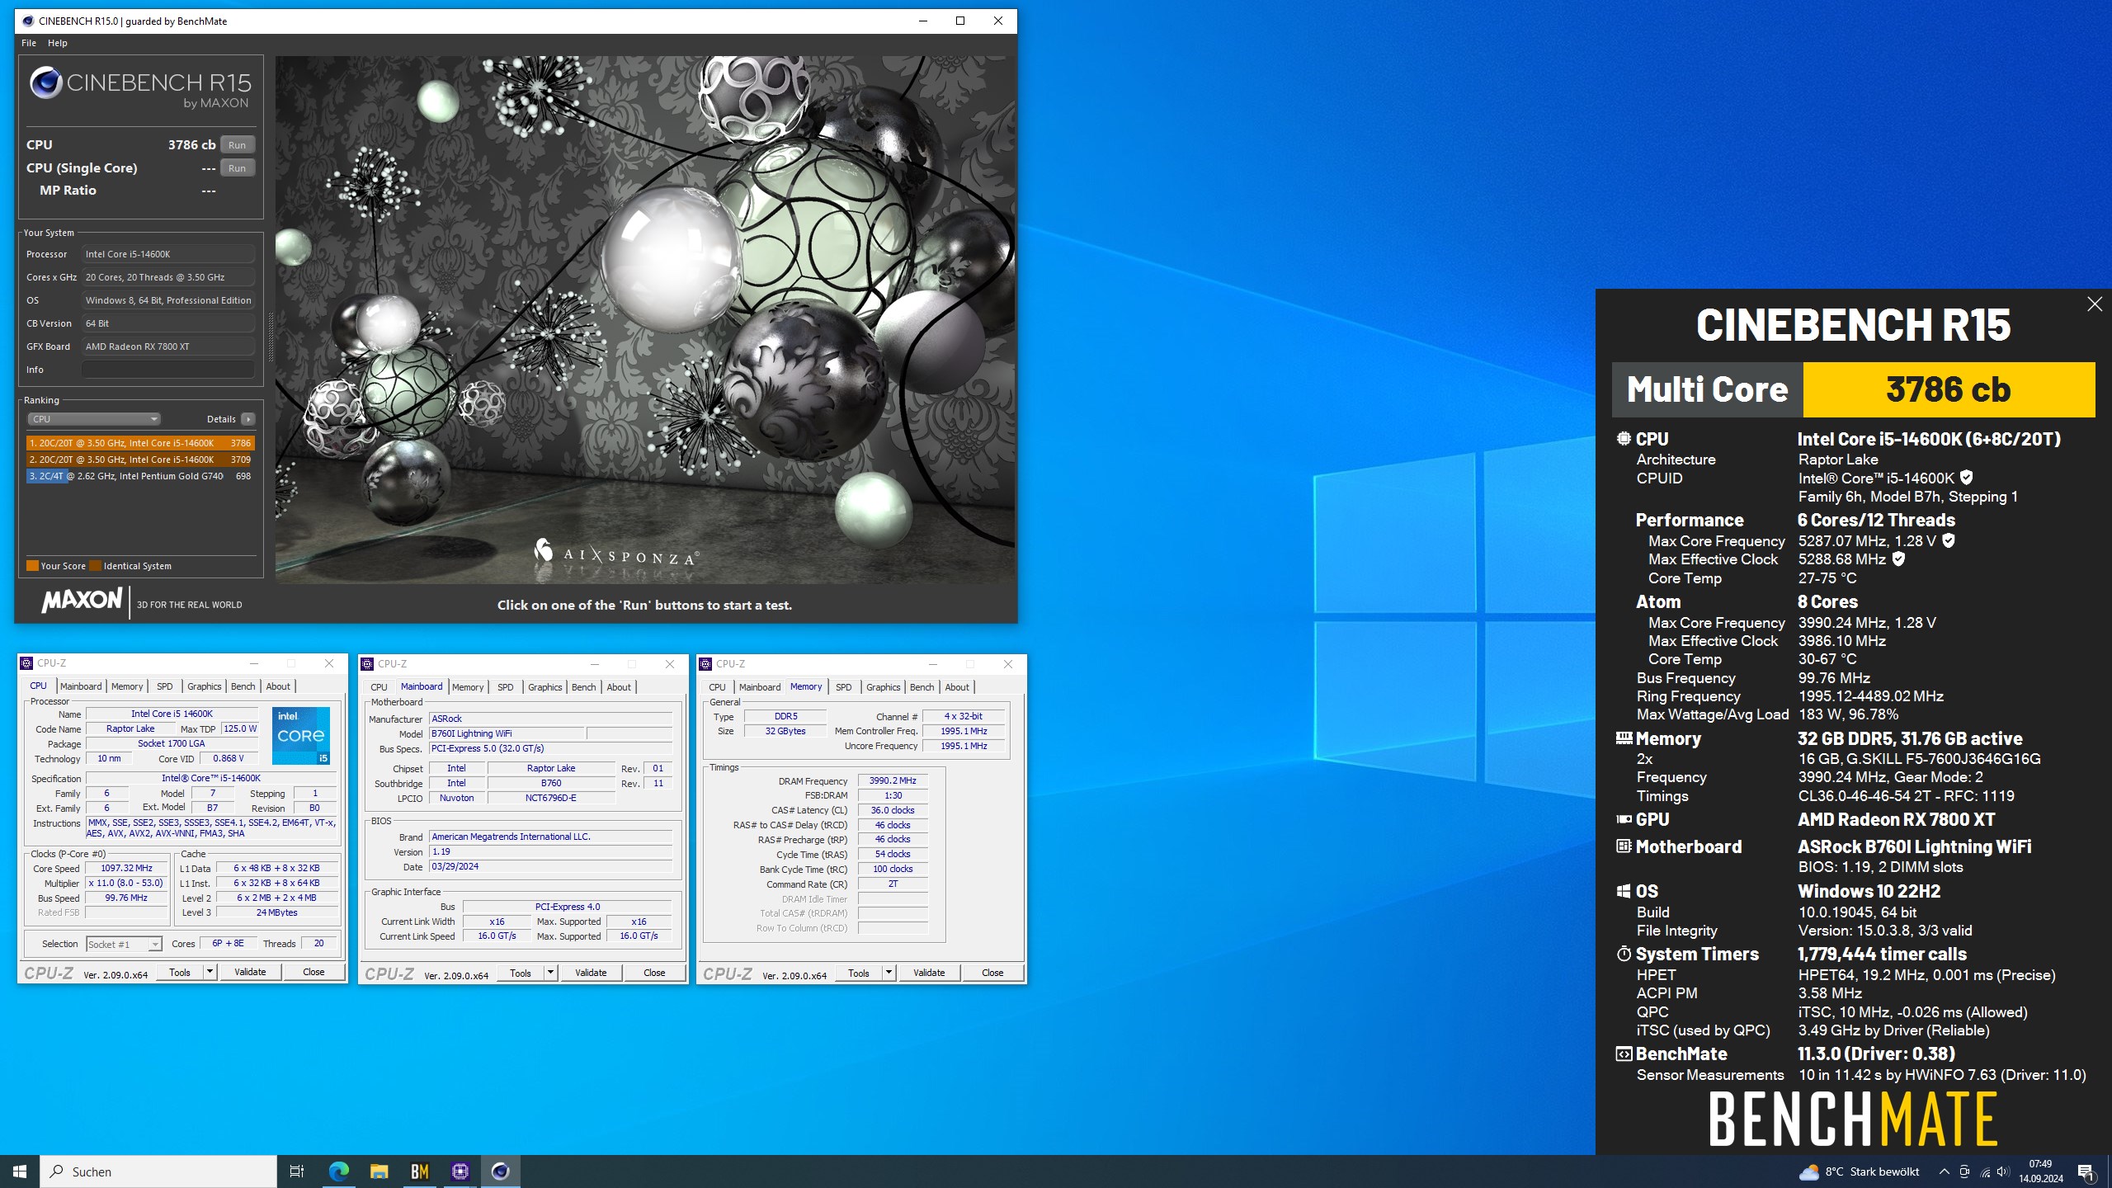Open Bench tab in the CPU-Z CPU window
This screenshot has height=1188, width=2112.
click(243, 686)
